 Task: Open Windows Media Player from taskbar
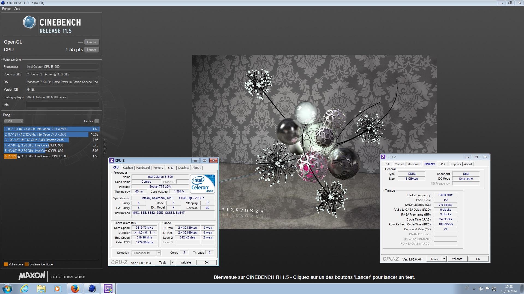(58, 289)
